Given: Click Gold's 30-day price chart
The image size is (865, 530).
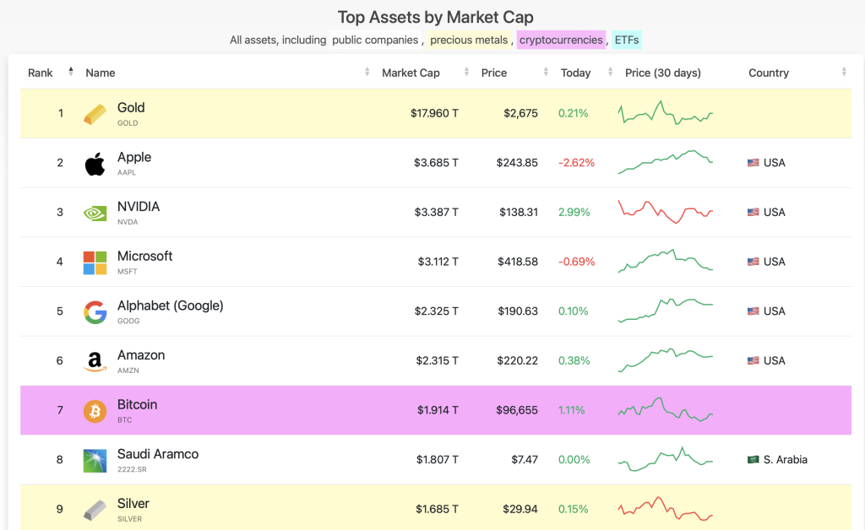Looking at the screenshot, I should point(666,113).
